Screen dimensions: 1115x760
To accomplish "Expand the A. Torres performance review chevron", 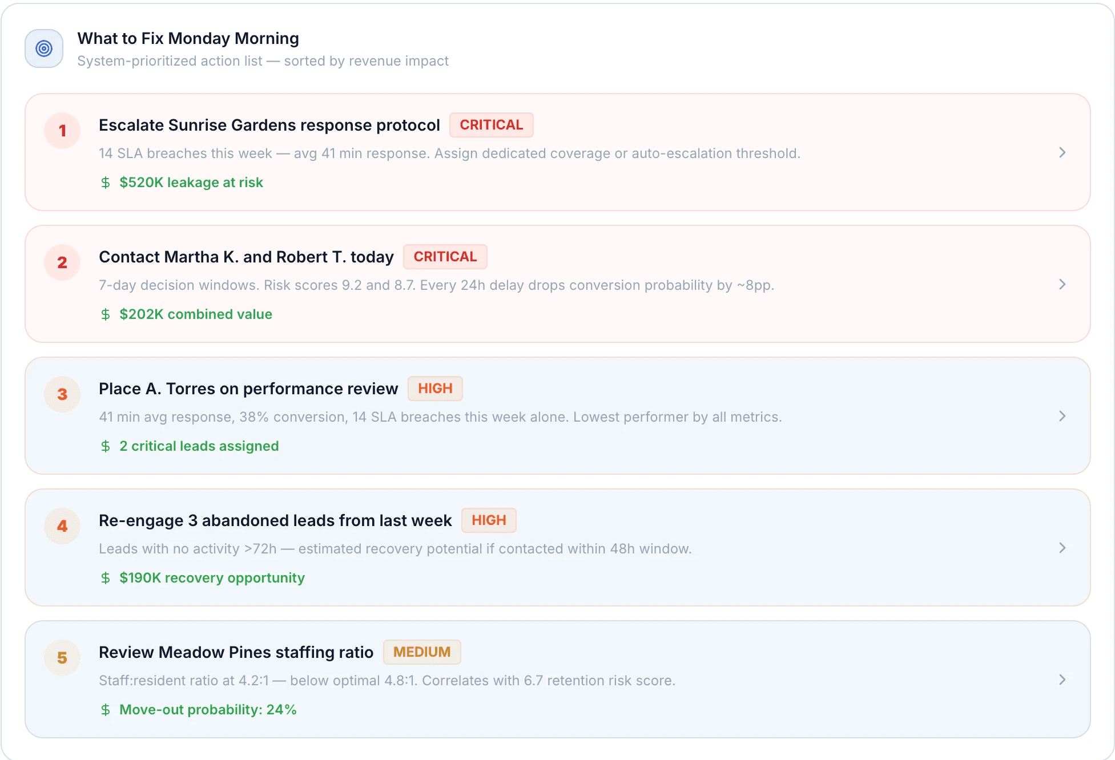I will click(x=1062, y=416).
